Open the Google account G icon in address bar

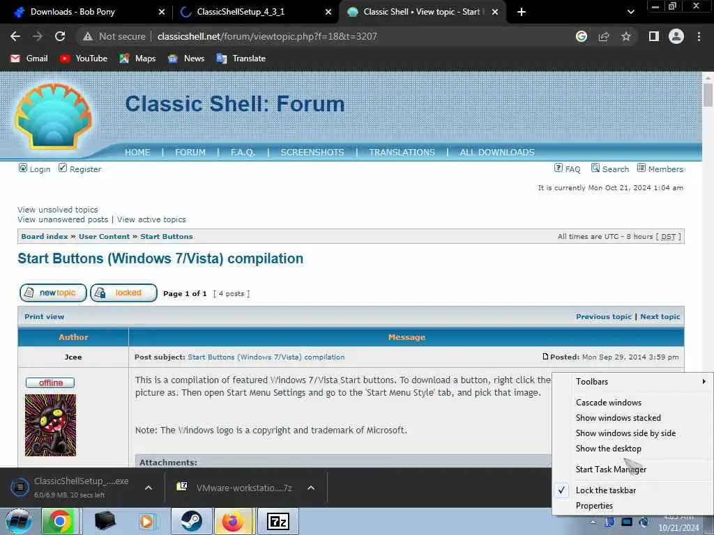(581, 36)
